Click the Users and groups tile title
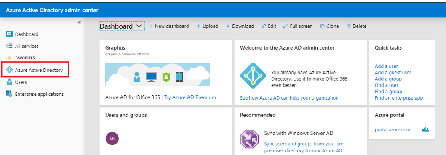The width and height of the screenshot is (446, 155). (x=126, y=115)
